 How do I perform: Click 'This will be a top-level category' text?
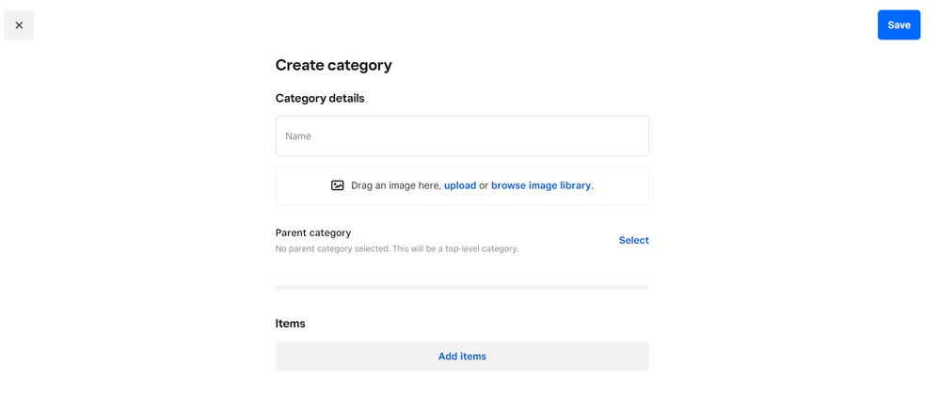coord(464,249)
